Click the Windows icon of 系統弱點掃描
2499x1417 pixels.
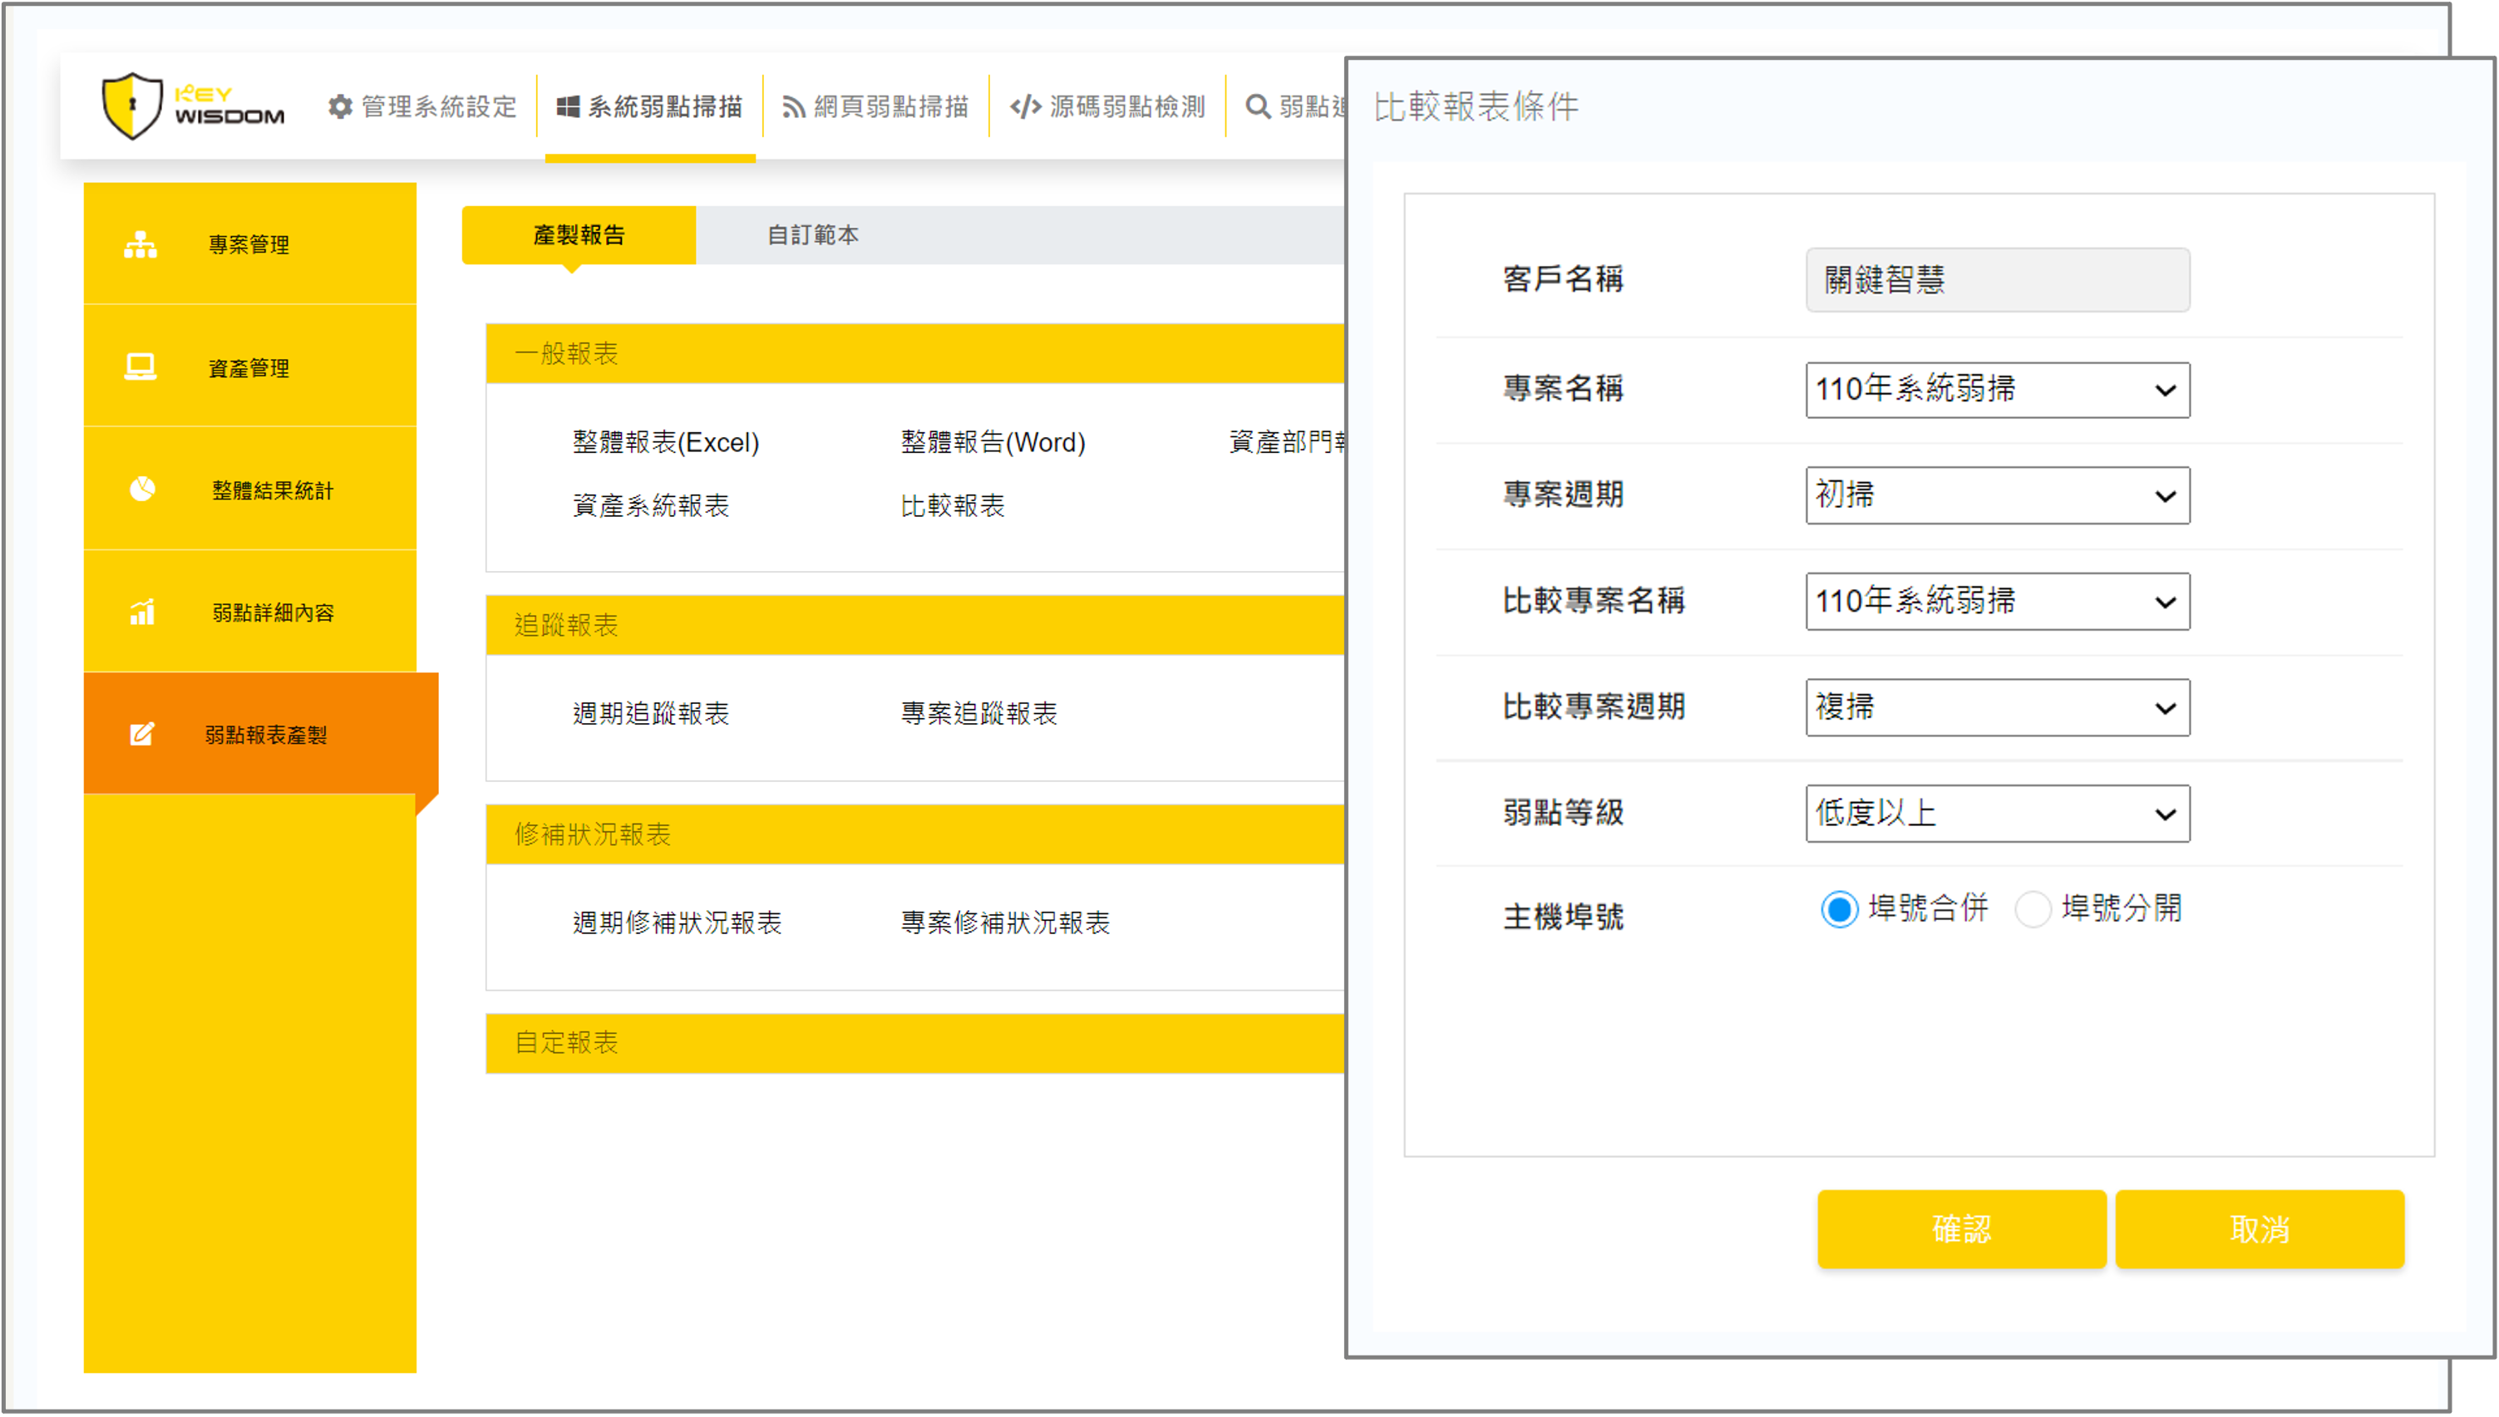click(x=568, y=106)
